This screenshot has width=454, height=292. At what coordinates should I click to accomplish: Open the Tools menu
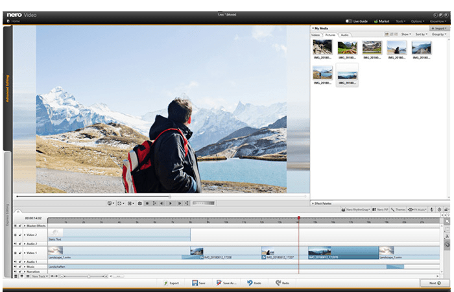400,21
